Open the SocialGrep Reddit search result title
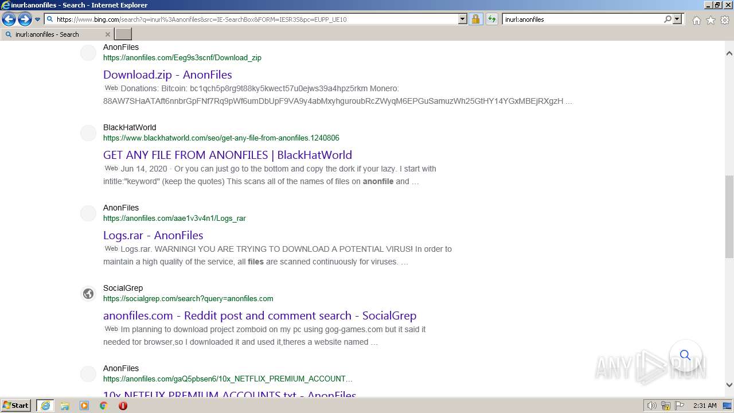 click(260, 315)
